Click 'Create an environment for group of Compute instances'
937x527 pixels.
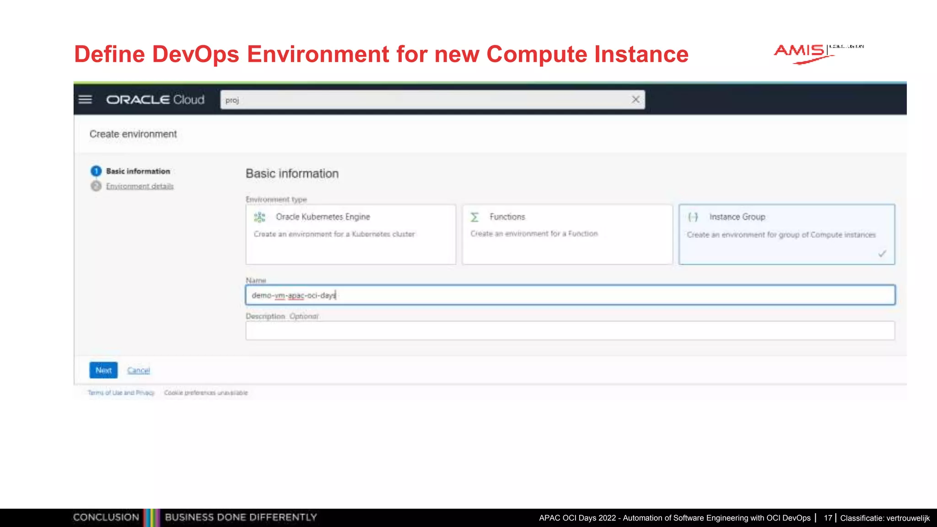pos(781,235)
